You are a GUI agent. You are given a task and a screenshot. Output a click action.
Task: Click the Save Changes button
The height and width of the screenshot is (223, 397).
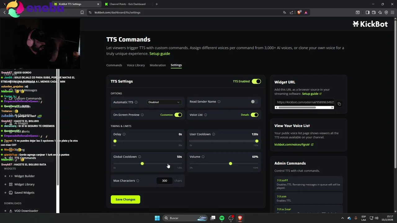125,199
